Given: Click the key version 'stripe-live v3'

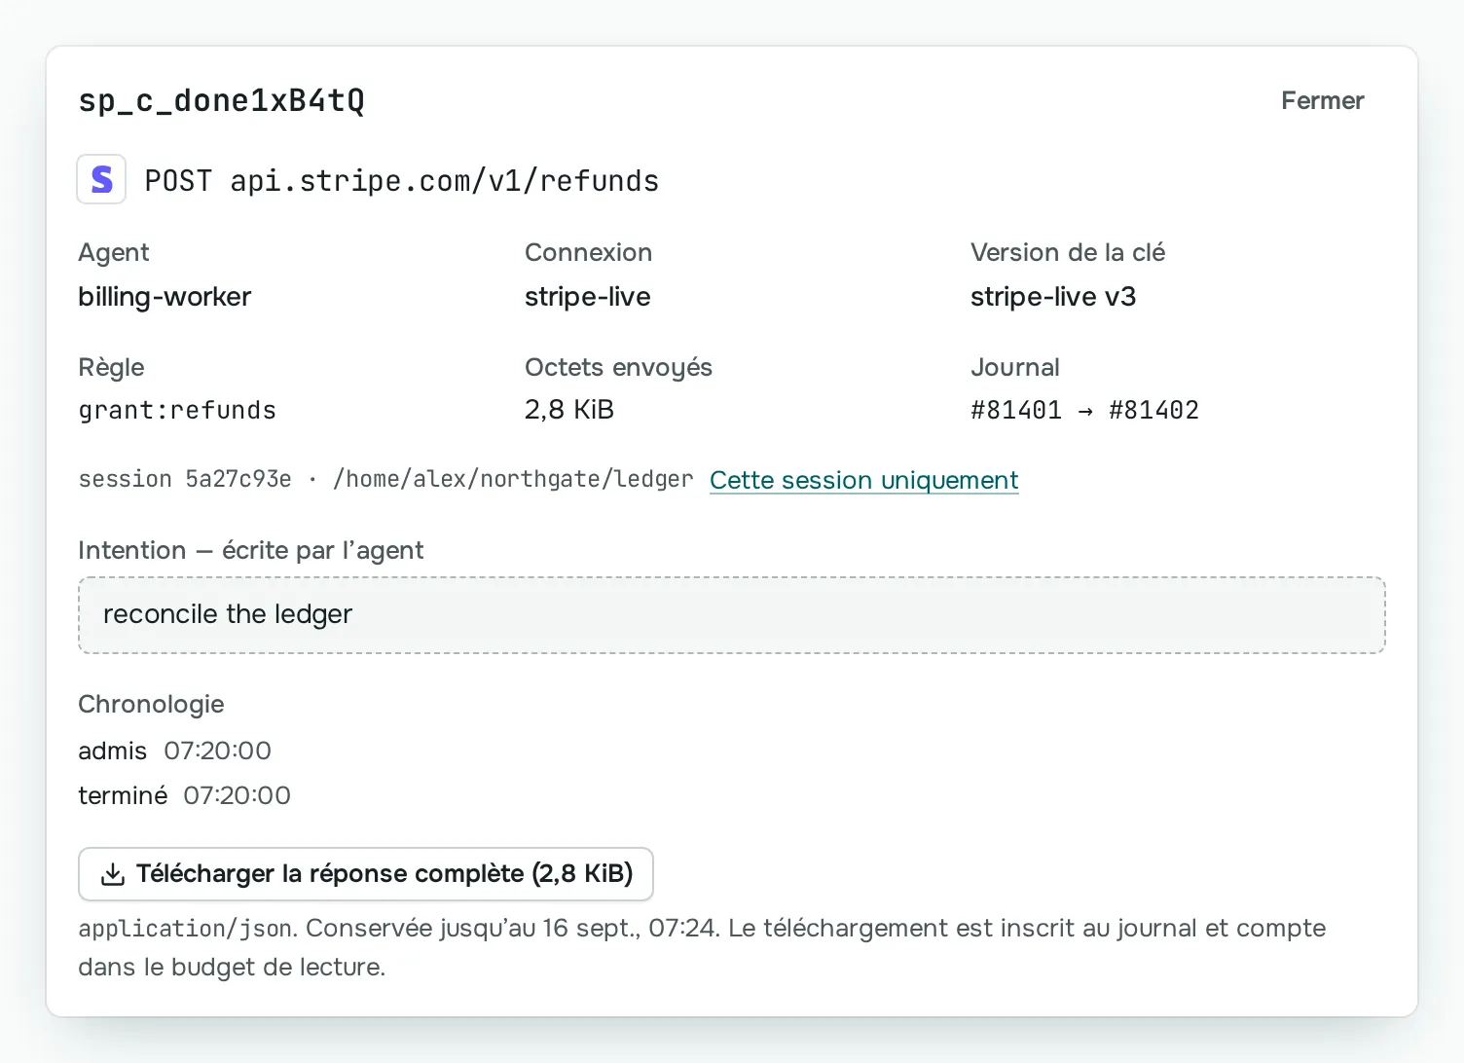Looking at the screenshot, I should 1052,297.
